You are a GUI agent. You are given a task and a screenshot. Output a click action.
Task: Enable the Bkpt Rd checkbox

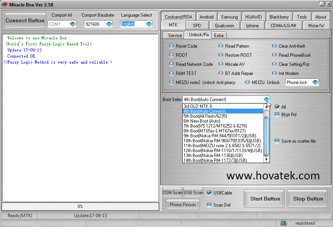click(x=277, y=115)
